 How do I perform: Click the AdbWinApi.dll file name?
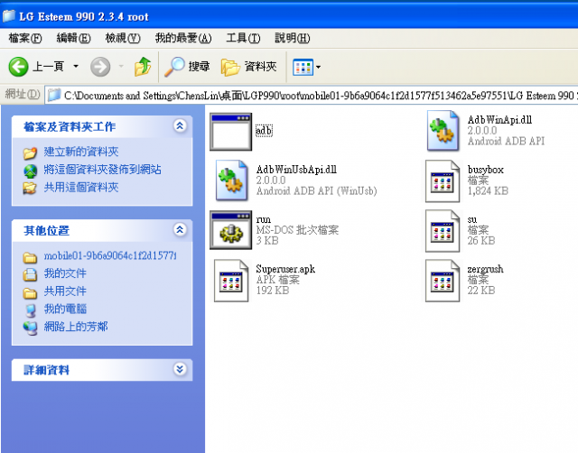click(x=499, y=120)
